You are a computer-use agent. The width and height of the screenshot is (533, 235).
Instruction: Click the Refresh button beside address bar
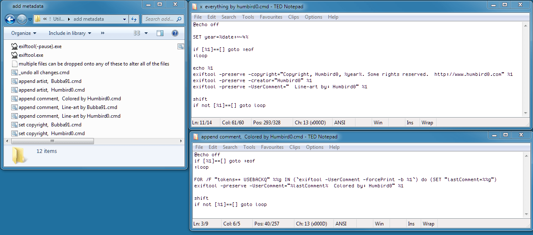click(x=134, y=19)
